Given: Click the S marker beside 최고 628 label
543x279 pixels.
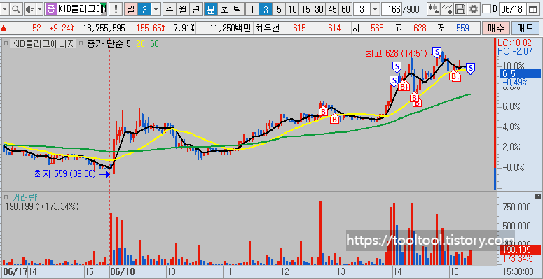Looking at the screenshot, I should (x=437, y=52).
